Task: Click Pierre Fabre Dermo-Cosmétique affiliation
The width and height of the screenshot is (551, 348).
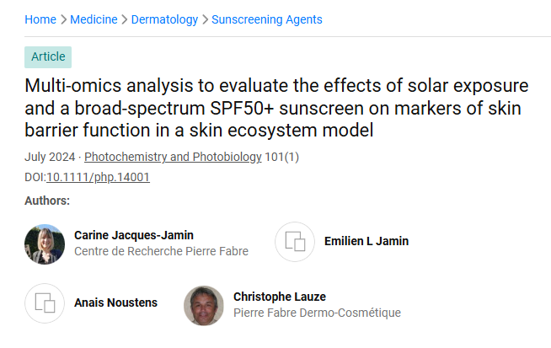Action: click(x=317, y=313)
